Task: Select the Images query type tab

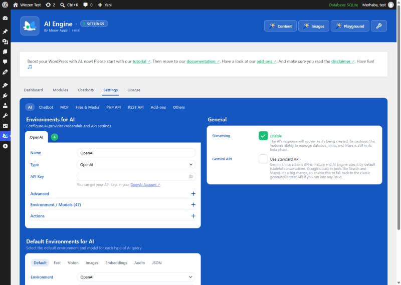Action: (92, 263)
